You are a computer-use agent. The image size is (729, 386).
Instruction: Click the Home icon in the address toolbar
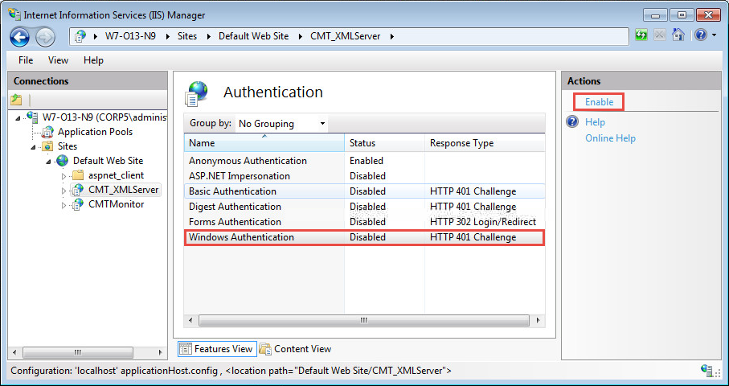pos(678,35)
